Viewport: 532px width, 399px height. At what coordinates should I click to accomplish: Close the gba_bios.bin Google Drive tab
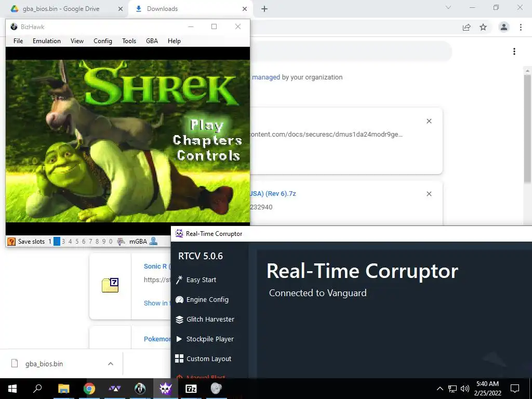[x=120, y=9]
